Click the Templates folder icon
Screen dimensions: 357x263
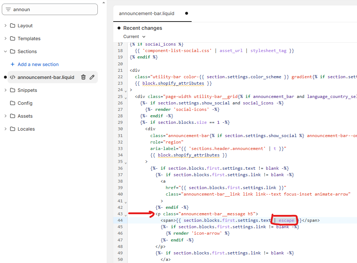pyautogui.click(x=13, y=38)
